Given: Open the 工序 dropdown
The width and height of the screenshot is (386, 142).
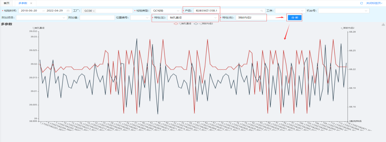Looking at the screenshot, I should pyautogui.click(x=289, y=11).
